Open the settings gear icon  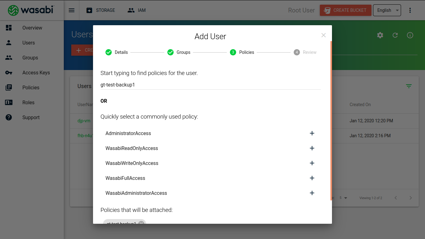click(x=380, y=35)
